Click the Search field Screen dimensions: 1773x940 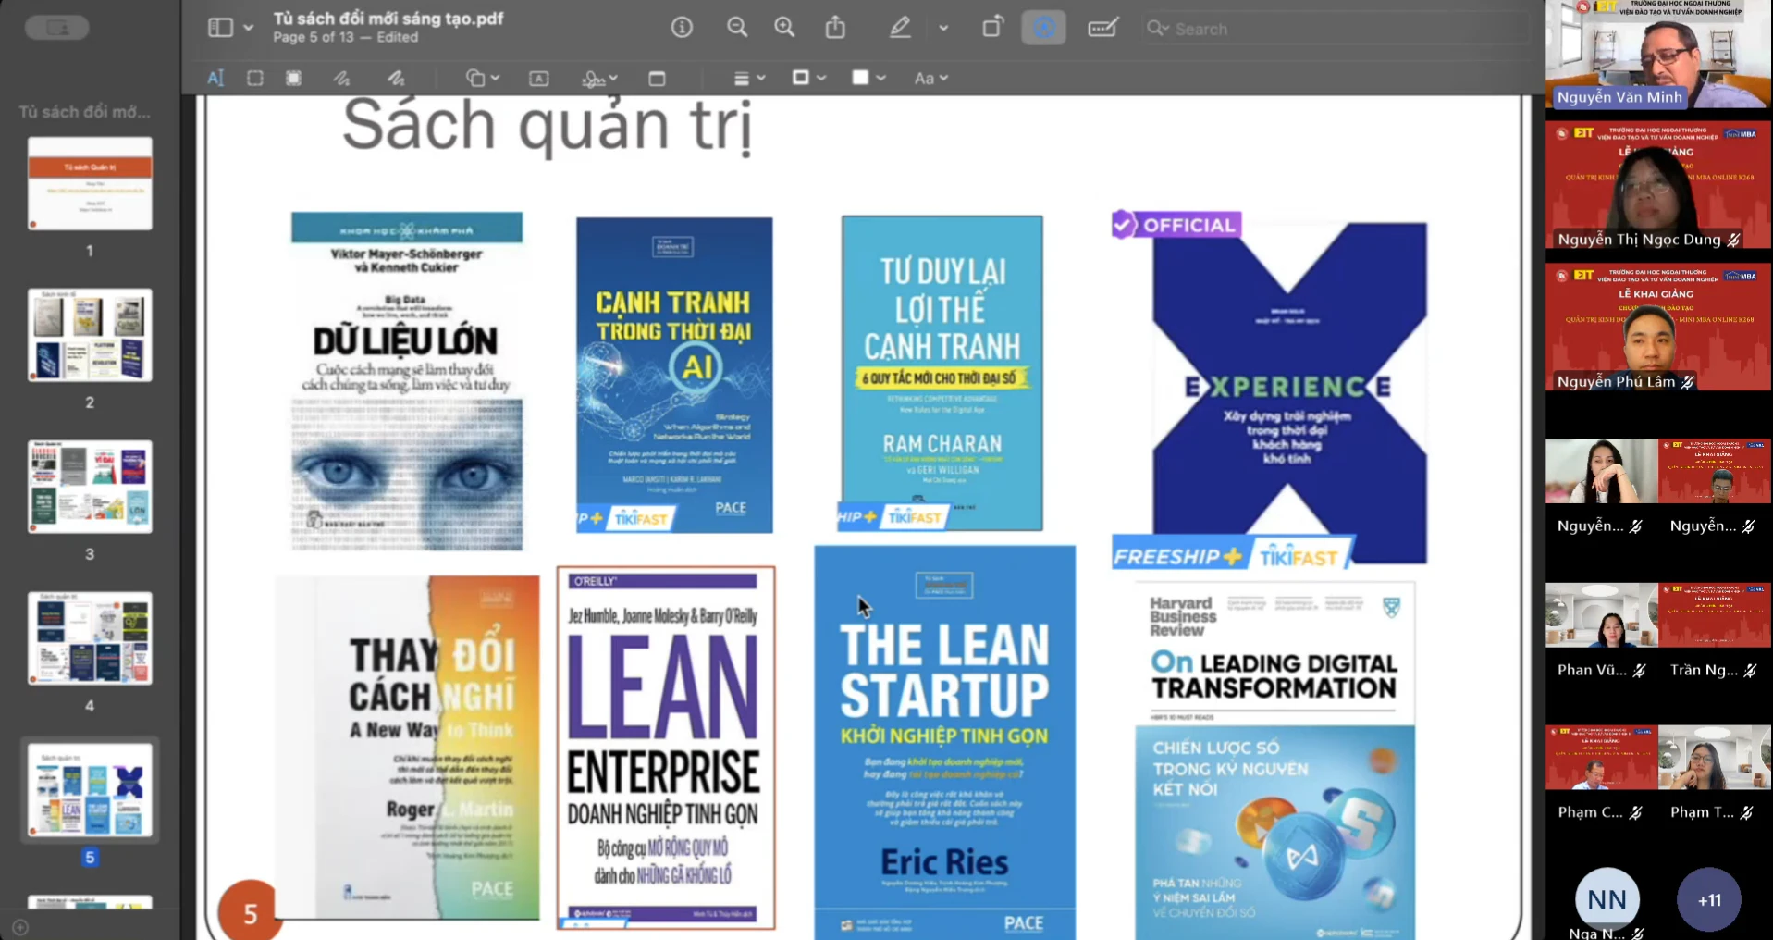[x=1336, y=29]
